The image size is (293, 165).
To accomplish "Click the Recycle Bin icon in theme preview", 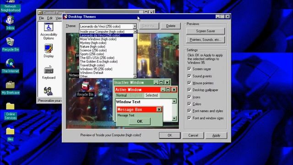I will (x=85, y=89).
